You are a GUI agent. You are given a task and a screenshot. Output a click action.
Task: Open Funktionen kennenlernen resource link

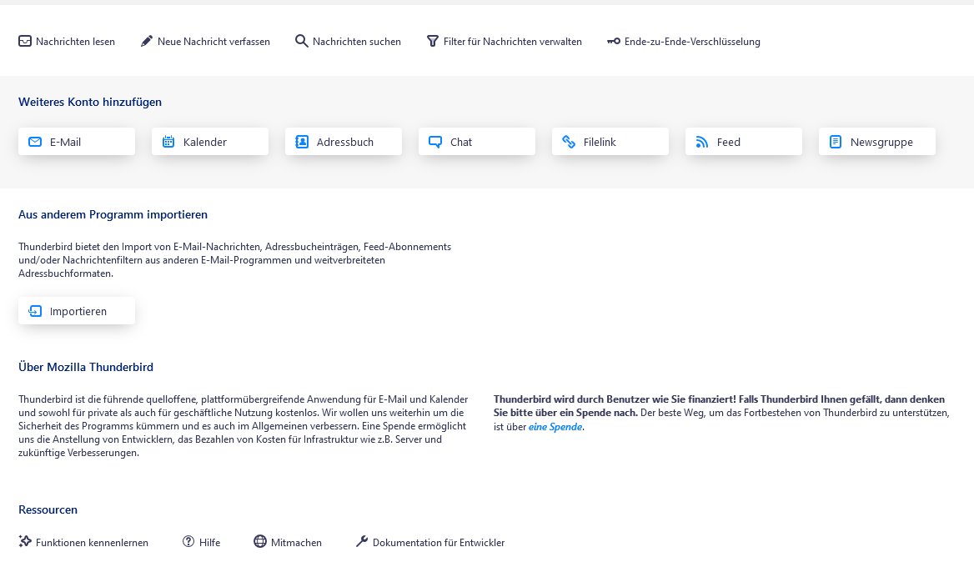pyautogui.click(x=83, y=542)
